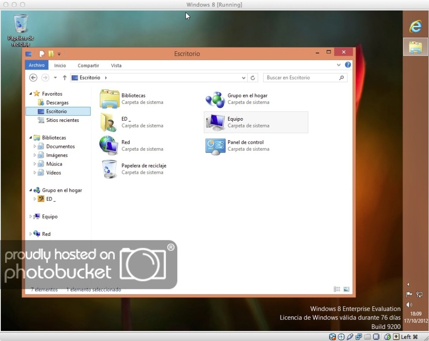Screen dimensions: 429x341
Task: Select Descargas in Favoritos
Action: (57, 103)
